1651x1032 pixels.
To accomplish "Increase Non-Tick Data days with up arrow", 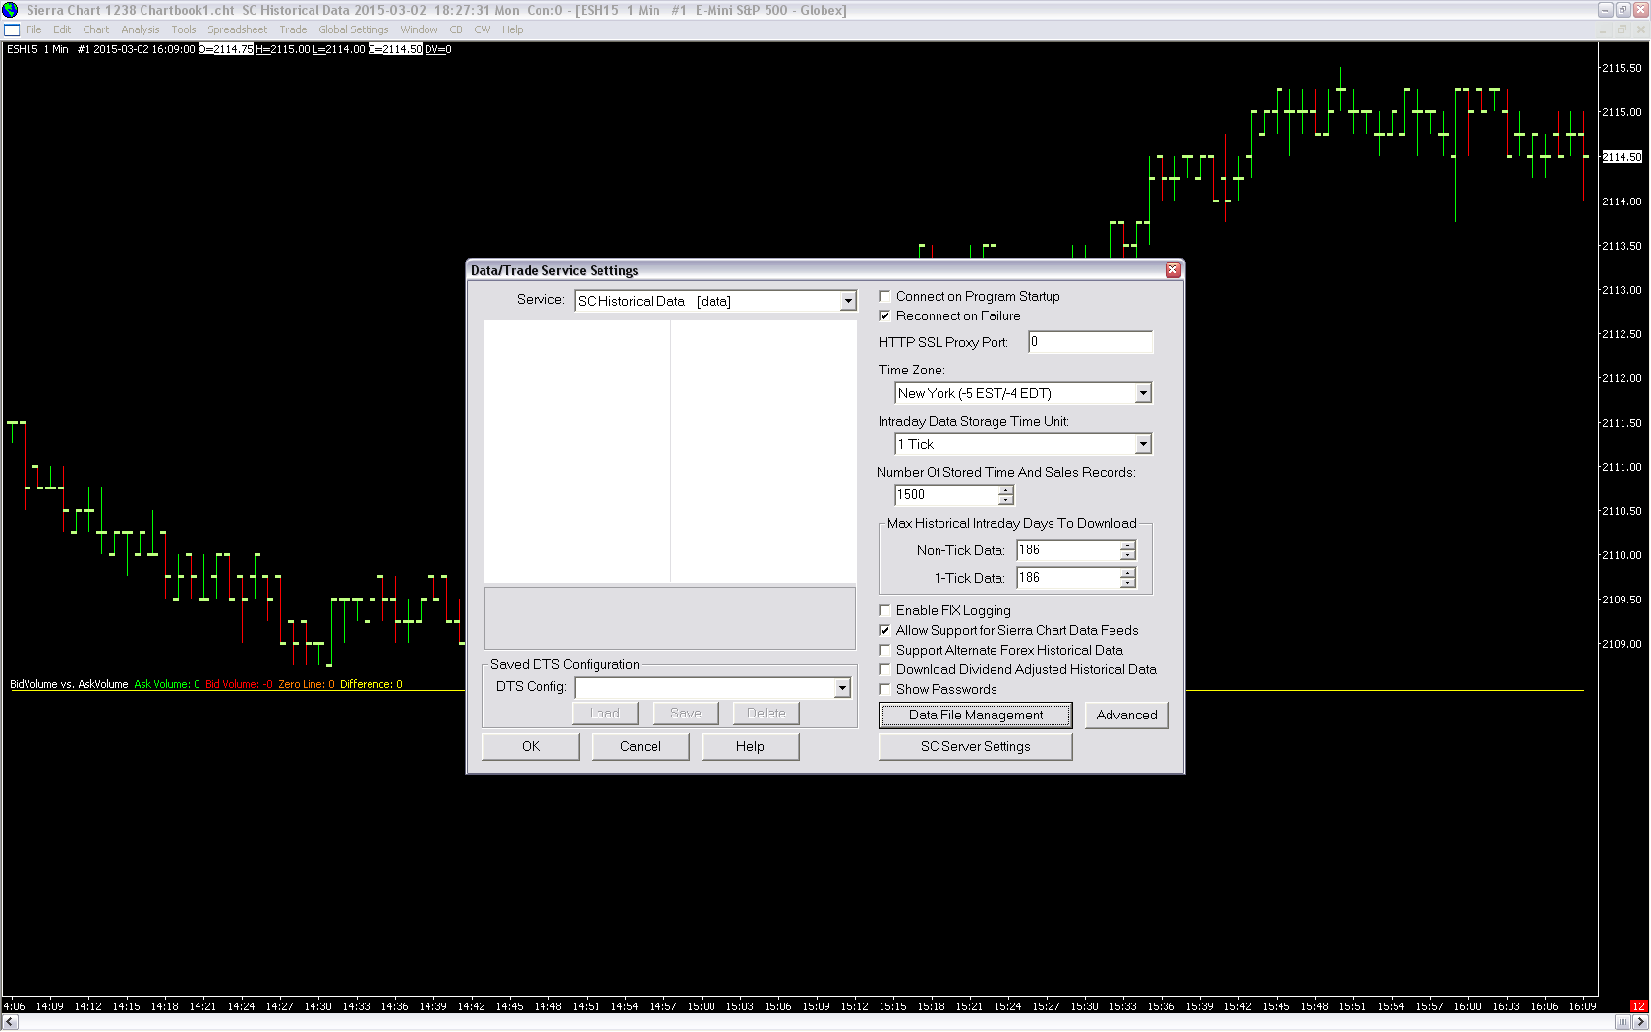I will click(1128, 545).
